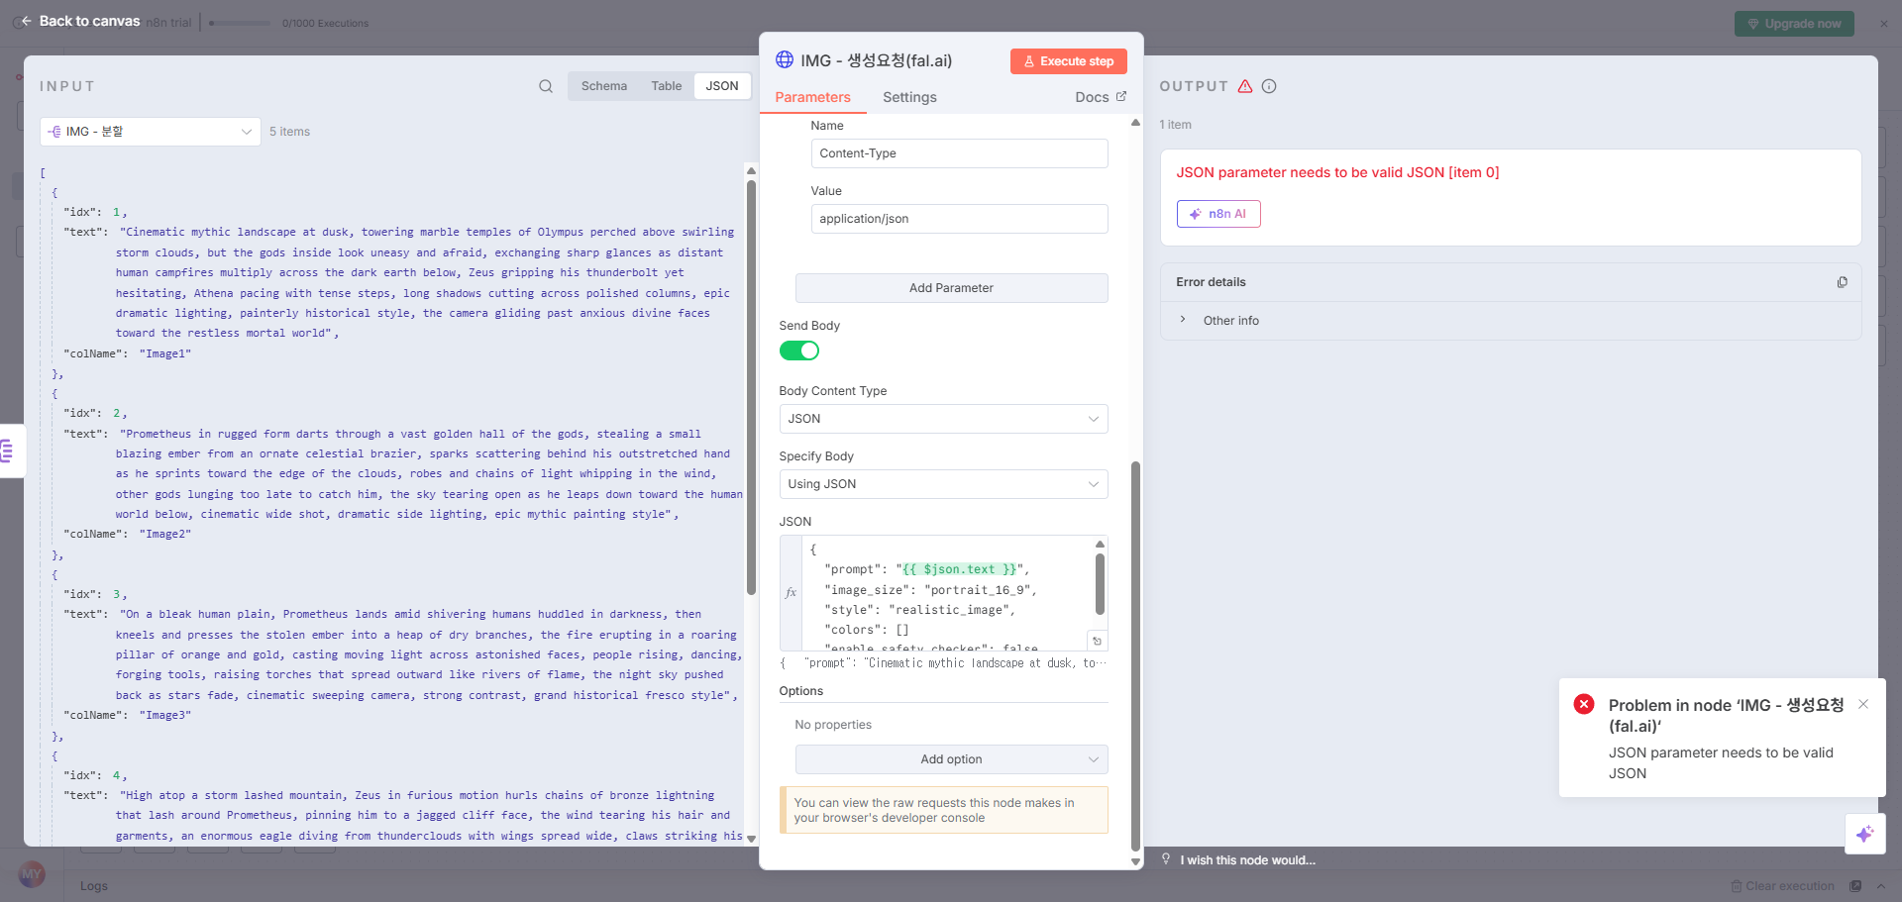The height and width of the screenshot is (902, 1902).
Task: Ask n8n AI about the error
Action: (1218, 214)
